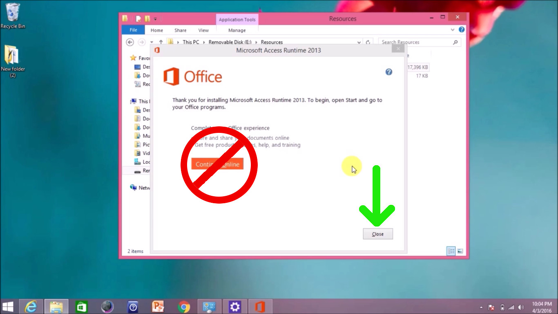The height and width of the screenshot is (314, 558).
Task: Click the search magnifier icon in Explorer
Action: tap(455, 42)
